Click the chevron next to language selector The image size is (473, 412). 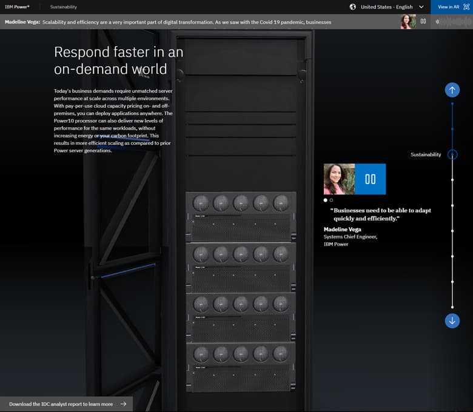[421, 7]
